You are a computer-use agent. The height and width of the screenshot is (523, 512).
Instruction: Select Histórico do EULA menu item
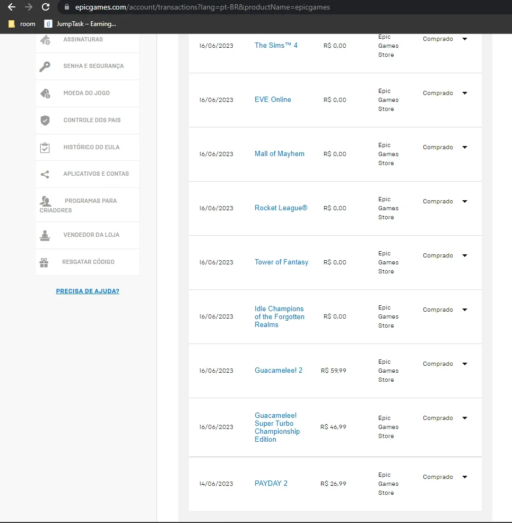coord(88,148)
